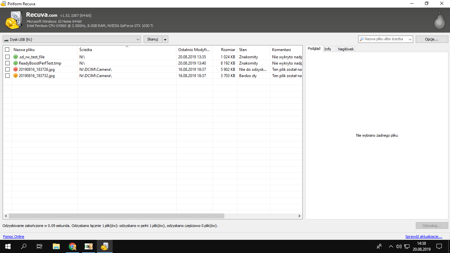
Task: Click the magnifier icon in the filename search box
Action: pyautogui.click(x=362, y=39)
